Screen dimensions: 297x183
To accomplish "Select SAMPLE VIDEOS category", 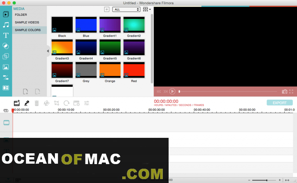I will coord(27,22).
